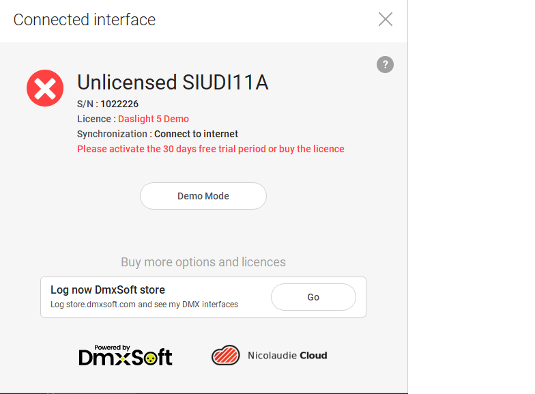This screenshot has height=394, width=535.
Task: Click 'Buy more options and licences' text
Action: point(203,262)
